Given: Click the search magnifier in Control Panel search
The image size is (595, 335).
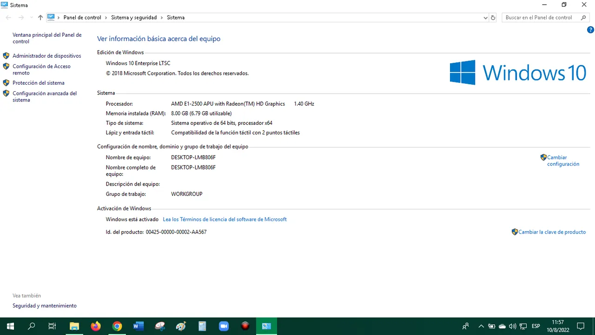Looking at the screenshot, I should click(584, 18).
